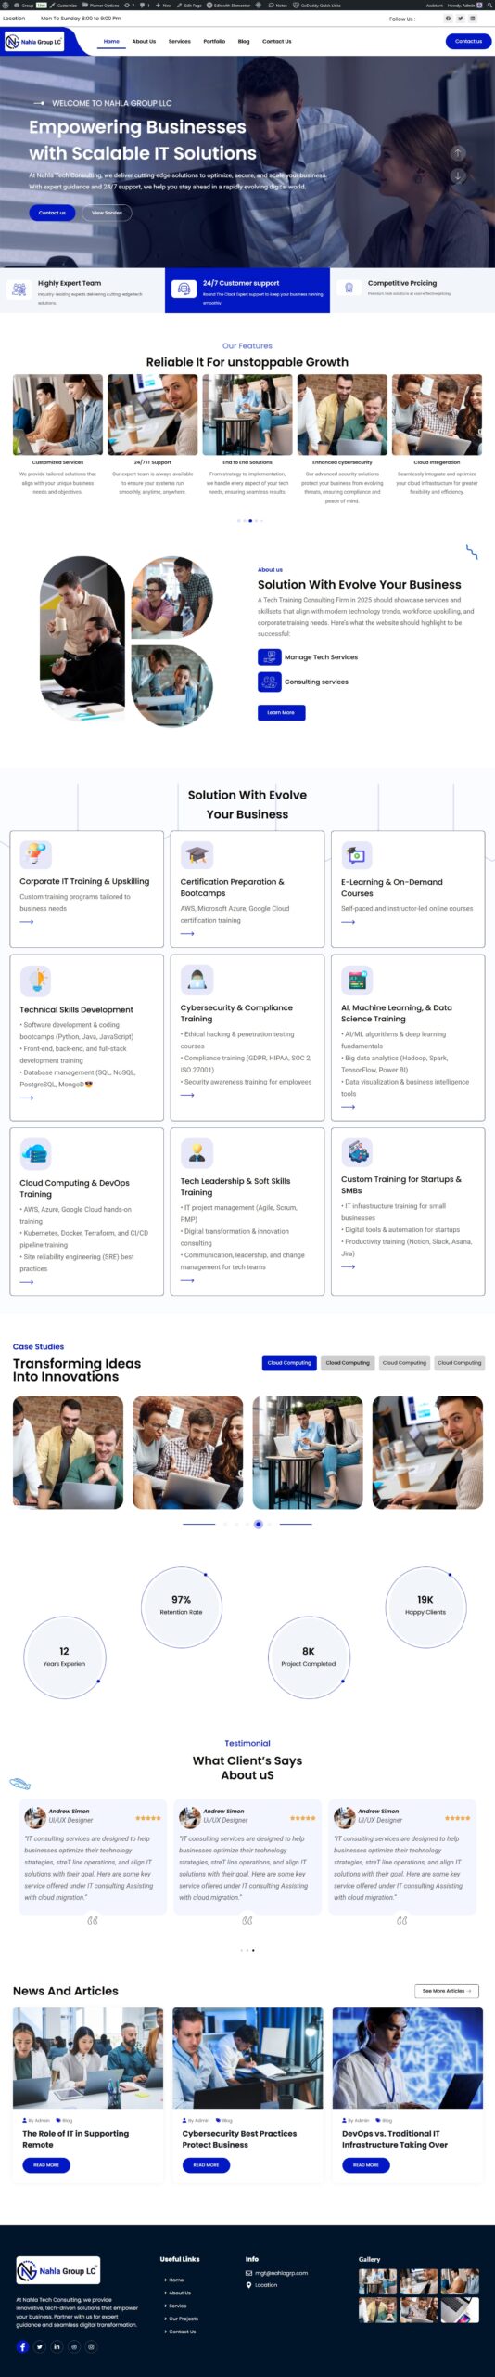495x2377 pixels.
Task: Open See More Articles link
Action: coord(447,1991)
